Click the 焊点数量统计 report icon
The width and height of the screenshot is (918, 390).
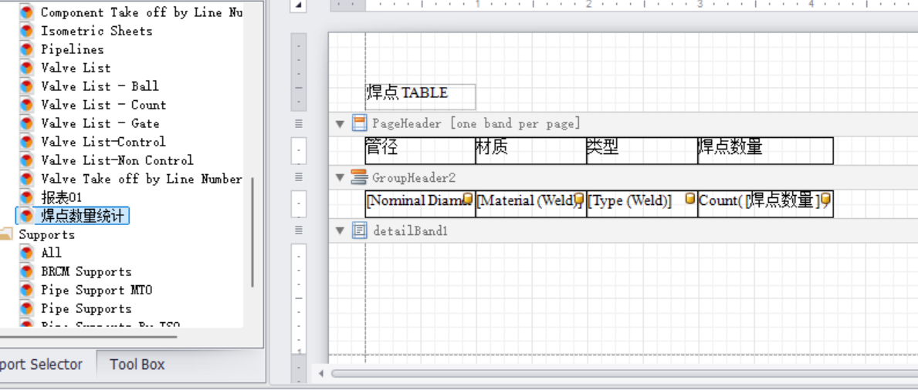click(26, 216)
